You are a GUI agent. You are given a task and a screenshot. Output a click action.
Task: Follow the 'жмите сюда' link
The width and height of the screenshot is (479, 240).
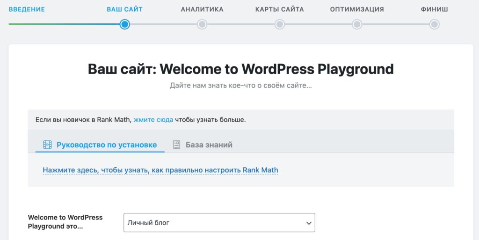153,120
